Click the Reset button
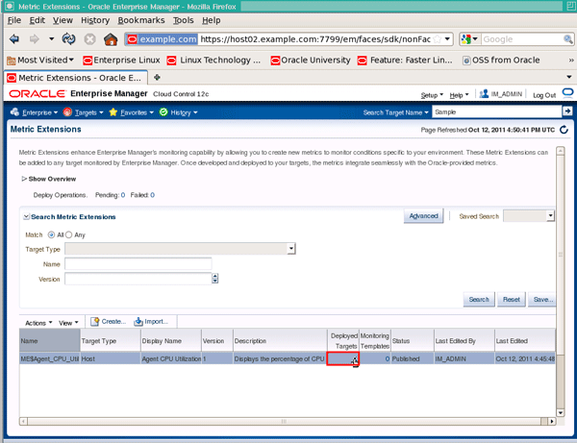This screenshot has width=577, height=443. (x=512, y=299)
